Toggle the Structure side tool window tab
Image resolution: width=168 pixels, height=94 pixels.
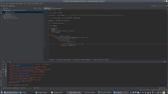(1, 83)
